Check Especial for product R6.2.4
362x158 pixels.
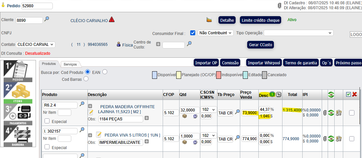tap(47, 121)
